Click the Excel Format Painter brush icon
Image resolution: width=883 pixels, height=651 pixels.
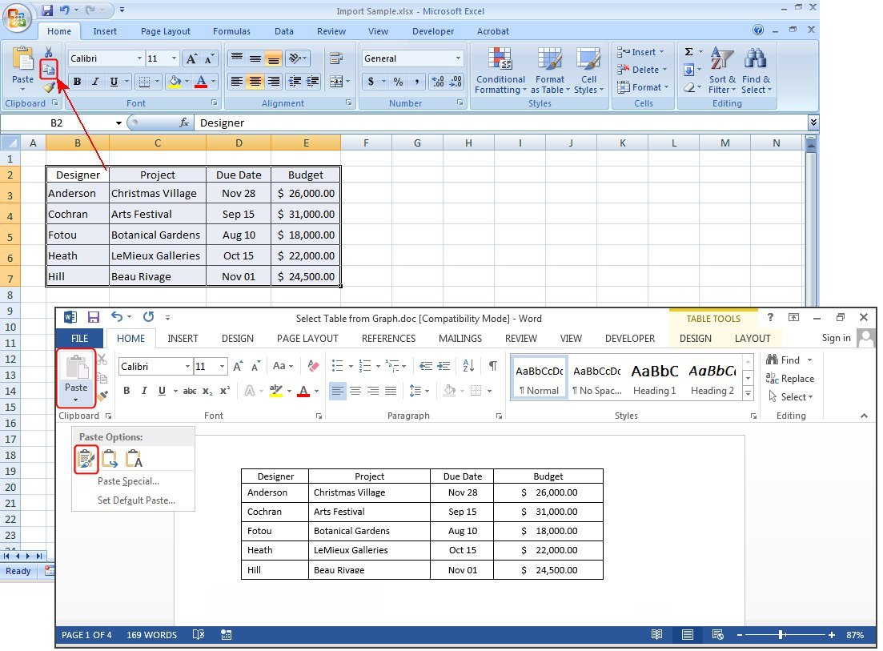click(x=49, y=86)
